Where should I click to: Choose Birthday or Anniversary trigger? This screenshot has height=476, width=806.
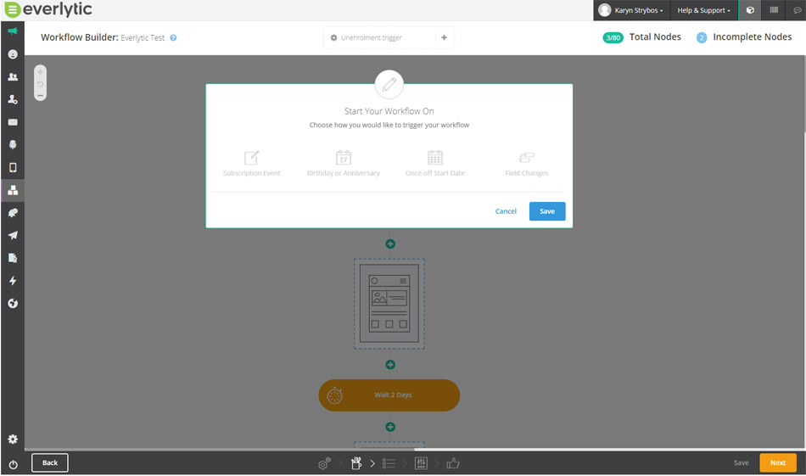point(343,158)
